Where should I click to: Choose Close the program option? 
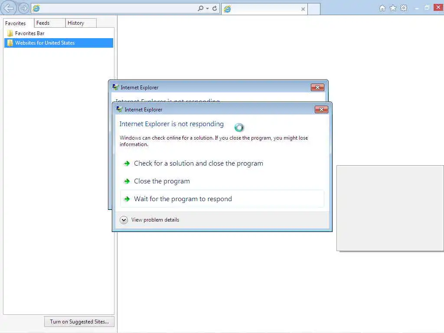click(x=222, y=181)
